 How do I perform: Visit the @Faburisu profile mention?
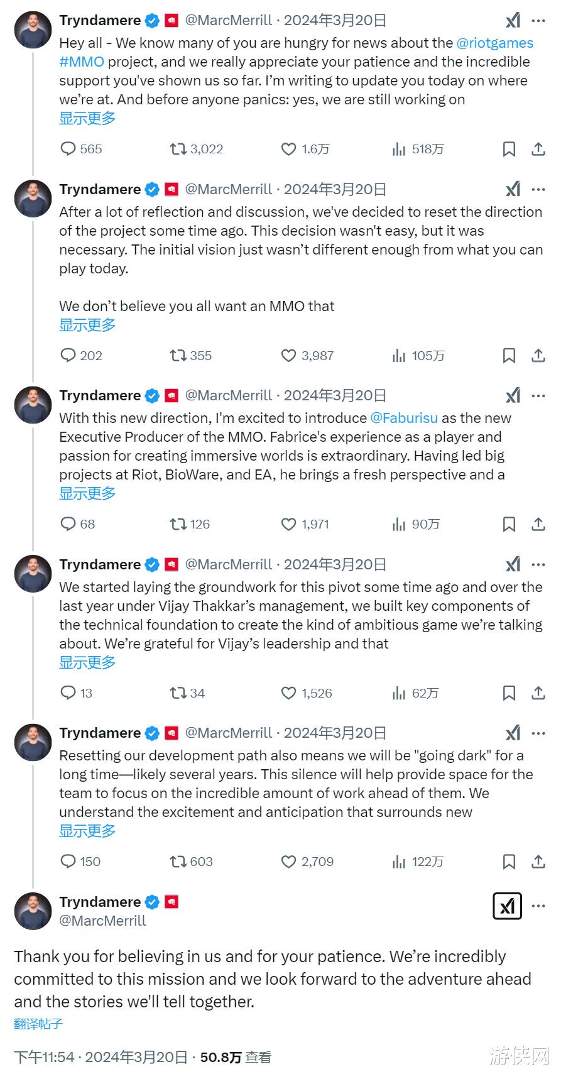click(x=404, y=418)
